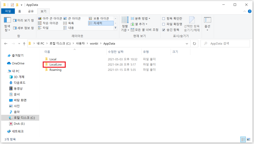The width and height of the screenshot is (254, 144).
Task: Click 사용자 breadcrumb in address bar
Action: tap(80, 44)
